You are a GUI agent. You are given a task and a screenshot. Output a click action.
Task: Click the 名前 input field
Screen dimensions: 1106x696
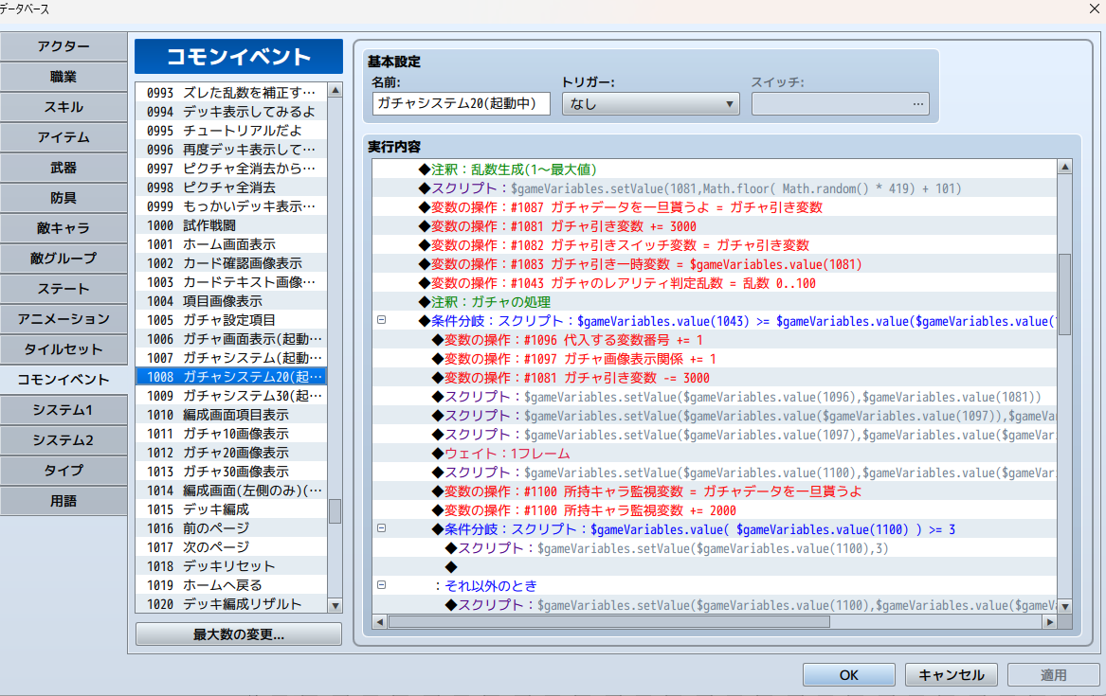coord(462,104)
